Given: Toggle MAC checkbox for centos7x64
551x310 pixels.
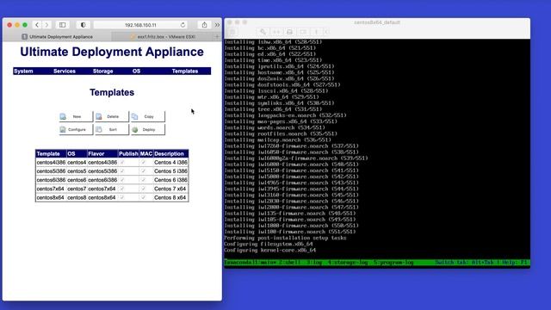Looking at the screenshot, I should click(x=143, y=189).
